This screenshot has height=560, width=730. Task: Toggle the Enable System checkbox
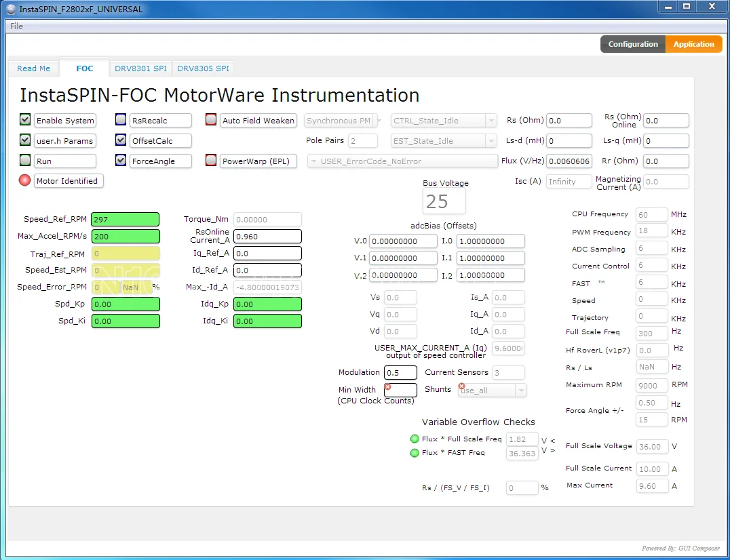coord(25,119)
